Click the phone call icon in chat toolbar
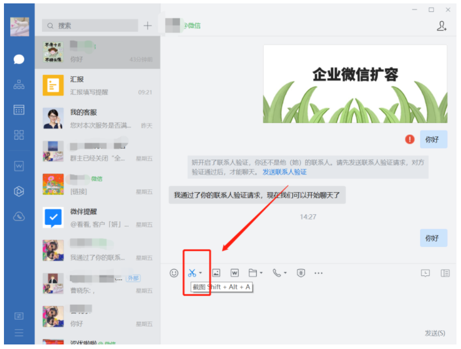 (x=277, y=273)
